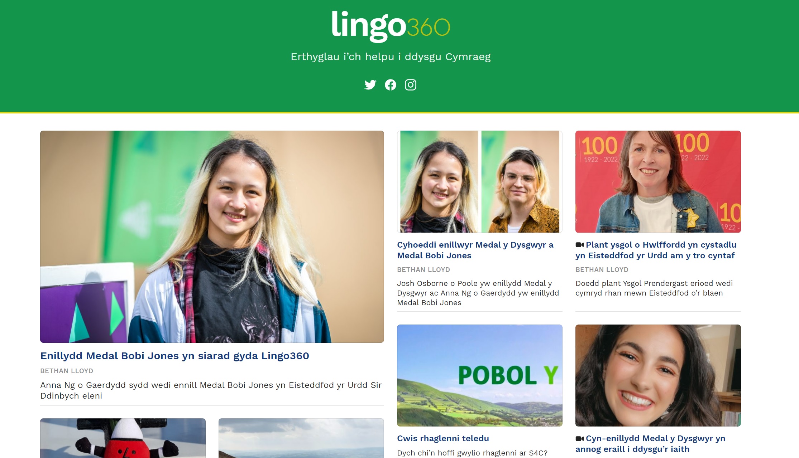Viewport: 799px width, 458px height.
Task: Click the smiling dark-haired woman thumbnail
Action: 658,375
